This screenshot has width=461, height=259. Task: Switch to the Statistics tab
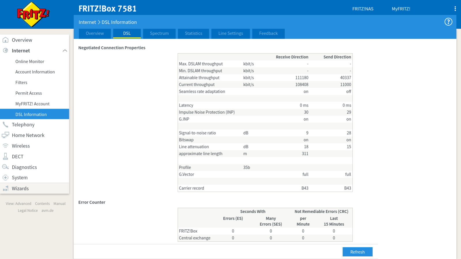click(194, 33)
